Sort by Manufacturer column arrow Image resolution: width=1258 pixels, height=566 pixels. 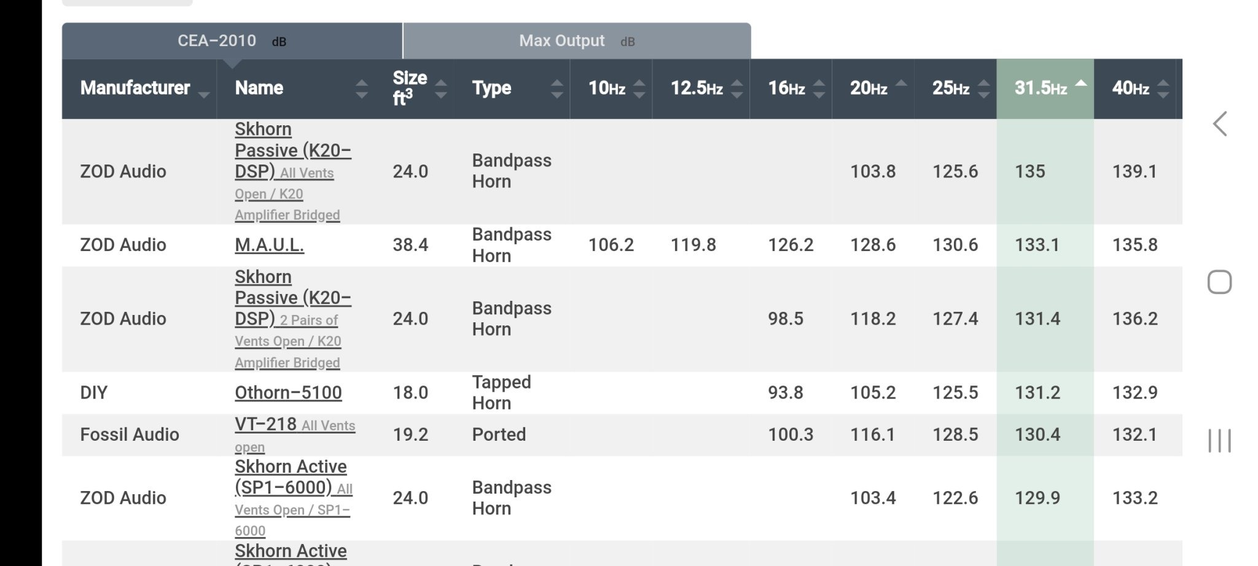(204, 95)
